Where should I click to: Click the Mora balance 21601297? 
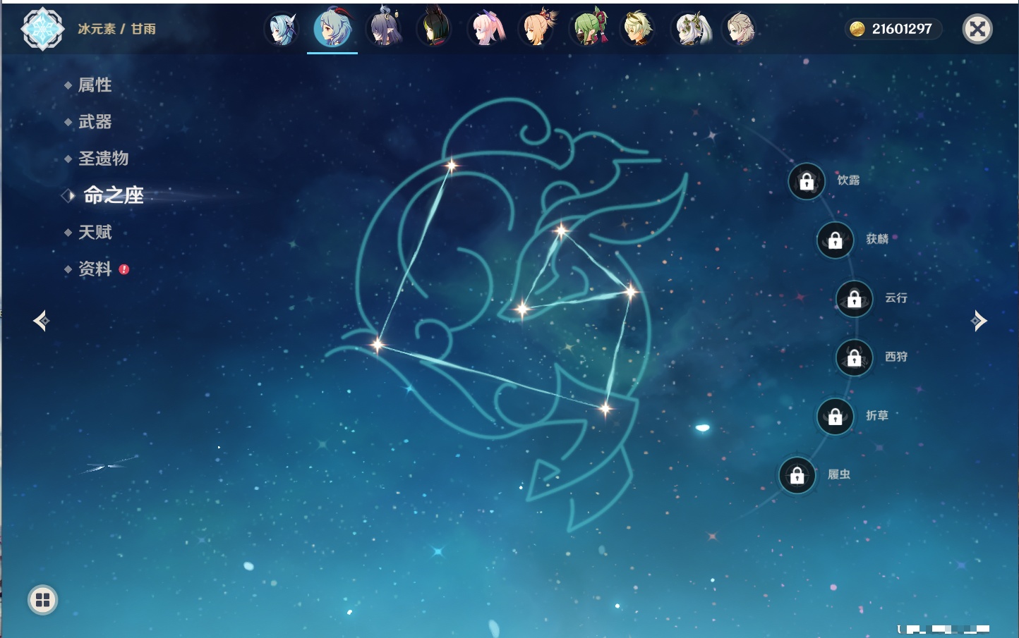[x=902, y=29]
